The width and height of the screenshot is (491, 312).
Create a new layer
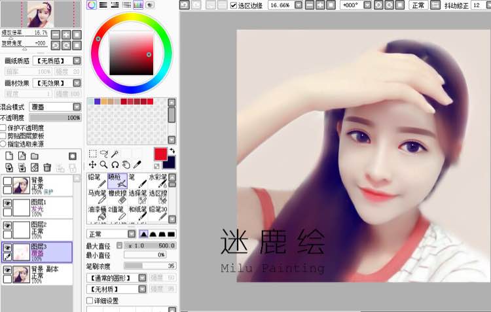click(9, 156)
